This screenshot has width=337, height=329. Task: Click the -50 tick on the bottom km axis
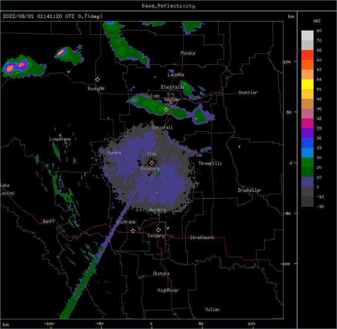pos(100,324)
